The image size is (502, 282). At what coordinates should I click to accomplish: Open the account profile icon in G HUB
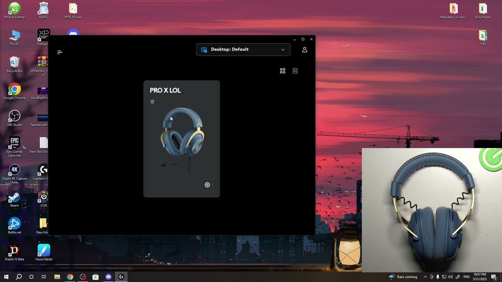pos(305,50)
